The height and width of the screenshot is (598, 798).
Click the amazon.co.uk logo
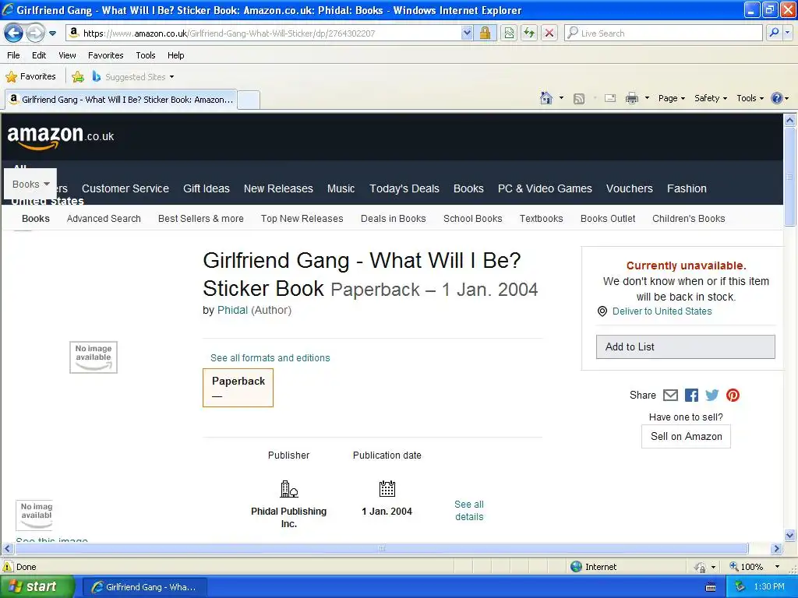[x=61, y=137]
